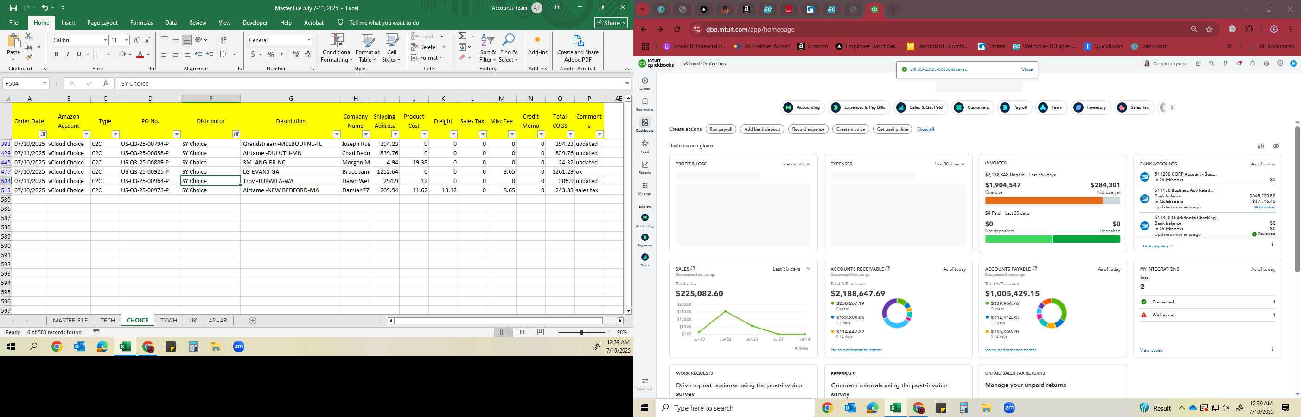The image size is (1301, 417).
Task: Click the red Font Color swatch
Action: point(140,54)
